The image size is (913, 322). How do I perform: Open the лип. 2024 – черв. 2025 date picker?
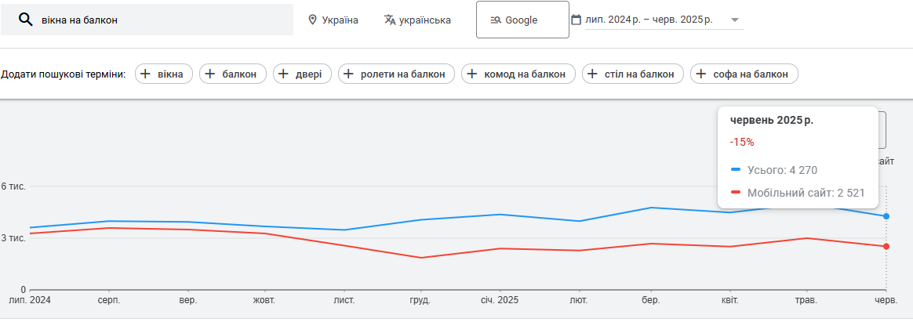[x=657, y=20]
